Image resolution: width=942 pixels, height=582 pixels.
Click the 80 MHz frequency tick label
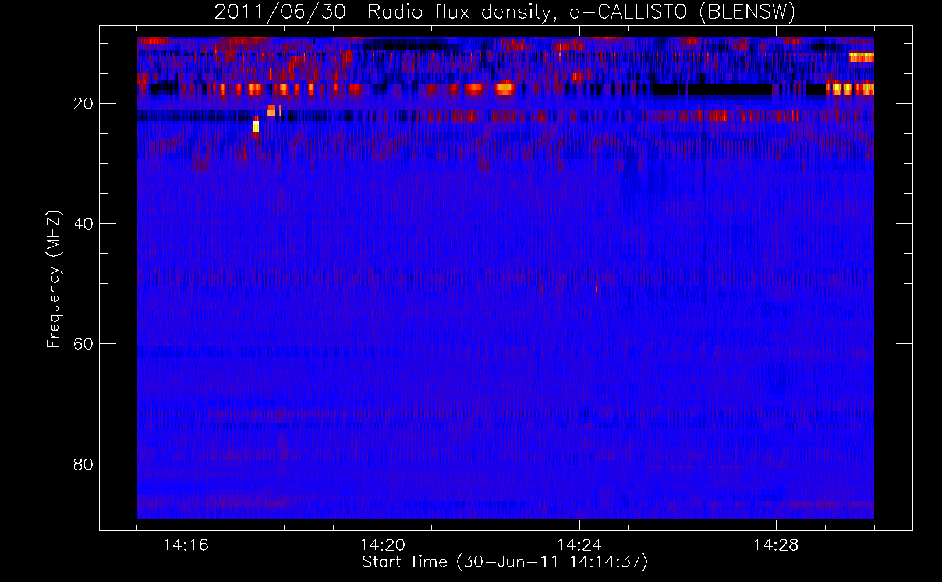point(84,464)
